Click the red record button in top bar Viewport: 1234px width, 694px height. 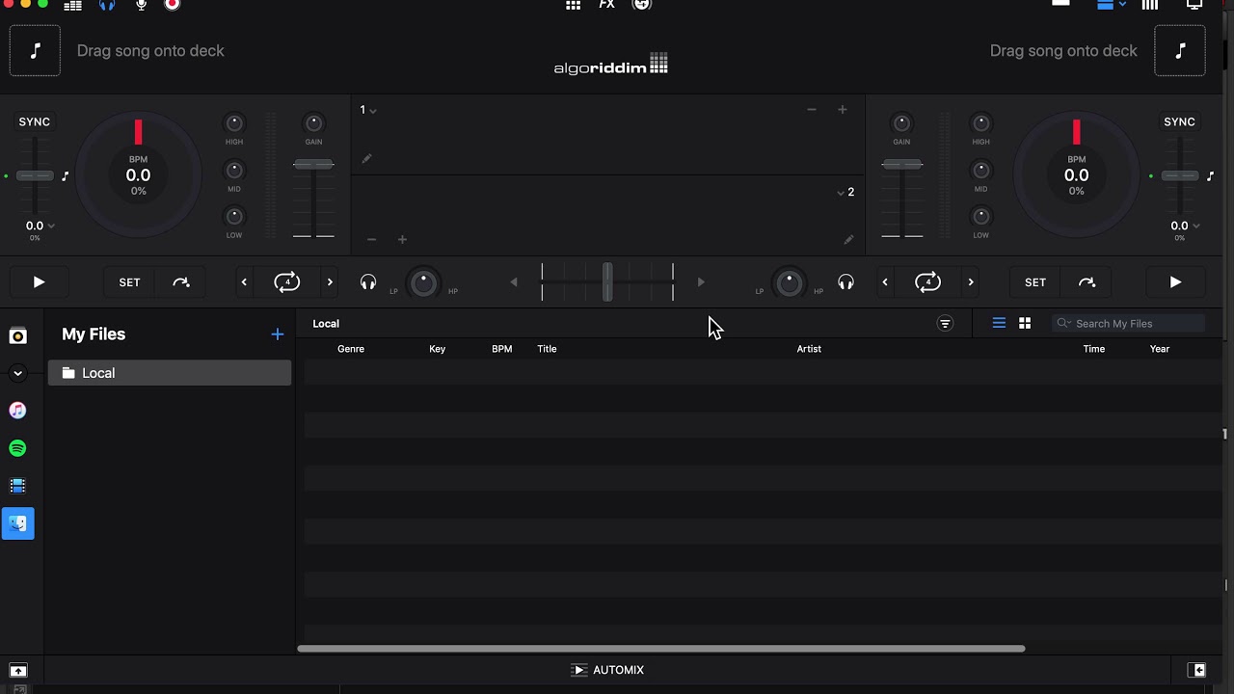[x=172, y=5]
